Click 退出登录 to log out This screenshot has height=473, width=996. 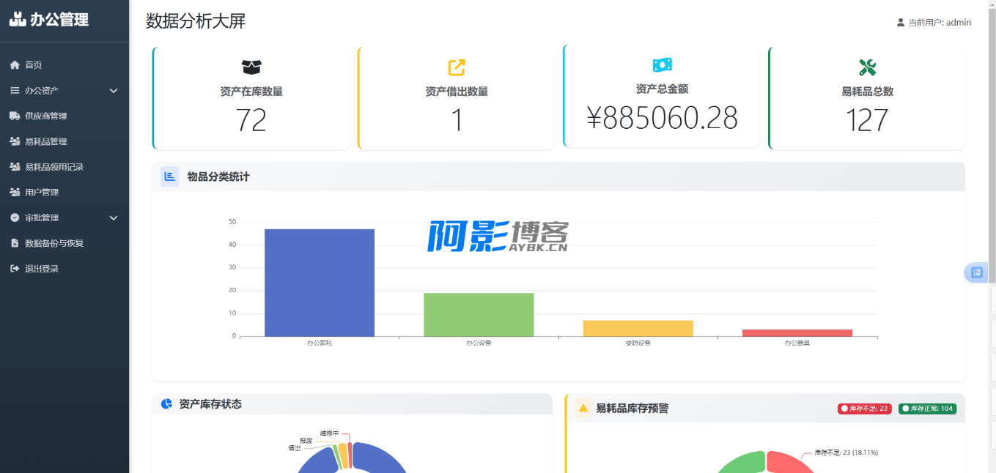point(41,269)
